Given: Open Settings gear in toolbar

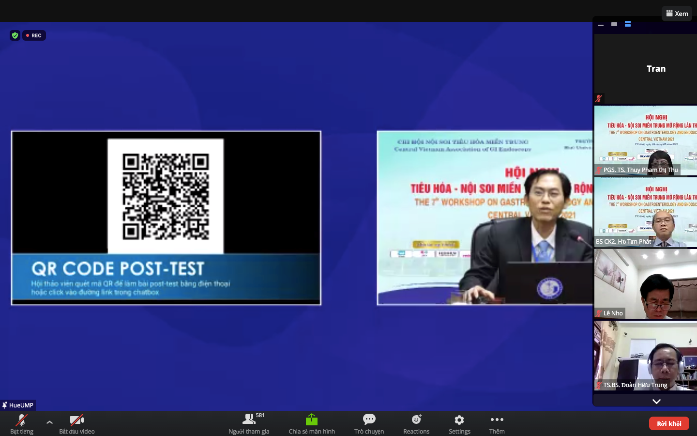Looking at the screenshot, I should coord(459,423).
